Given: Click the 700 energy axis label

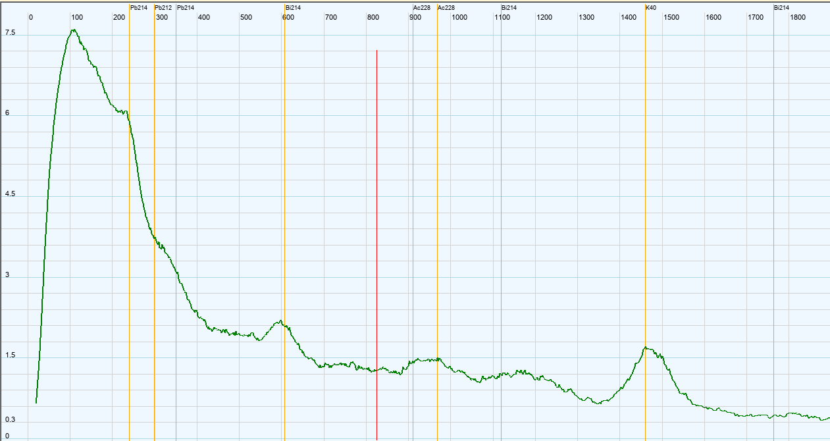Looking at the screenshot, I should tap(331, 17).
